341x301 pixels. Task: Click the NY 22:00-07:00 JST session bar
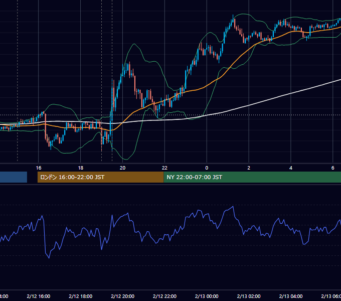click(252, 177)
